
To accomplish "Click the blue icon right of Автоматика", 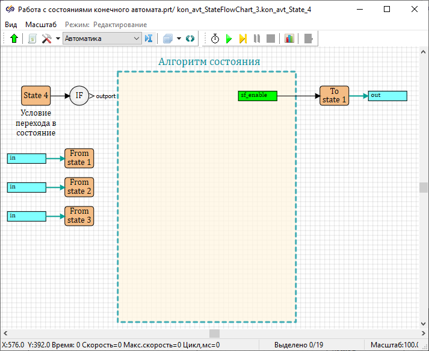I will (149, 39).
